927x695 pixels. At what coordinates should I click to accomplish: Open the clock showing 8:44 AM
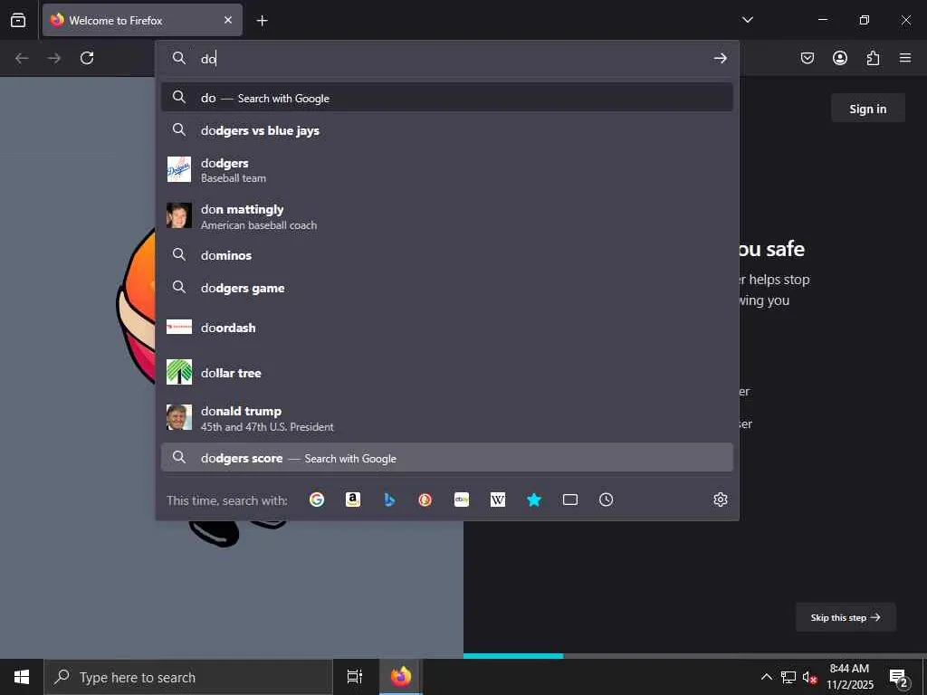coord(849,677)
